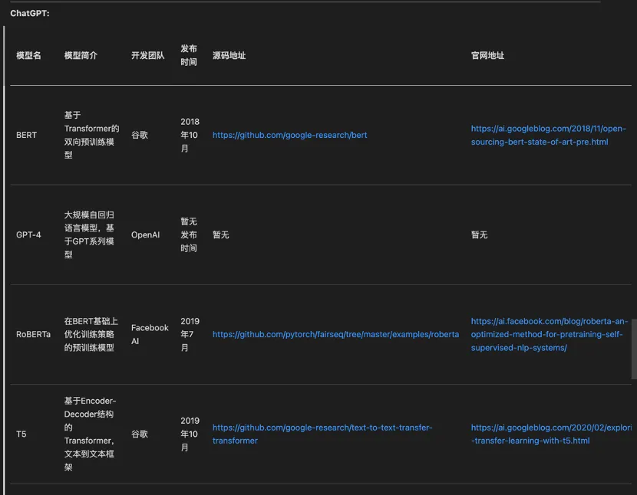Click the 2019年7月 release date

click(190, 334)
